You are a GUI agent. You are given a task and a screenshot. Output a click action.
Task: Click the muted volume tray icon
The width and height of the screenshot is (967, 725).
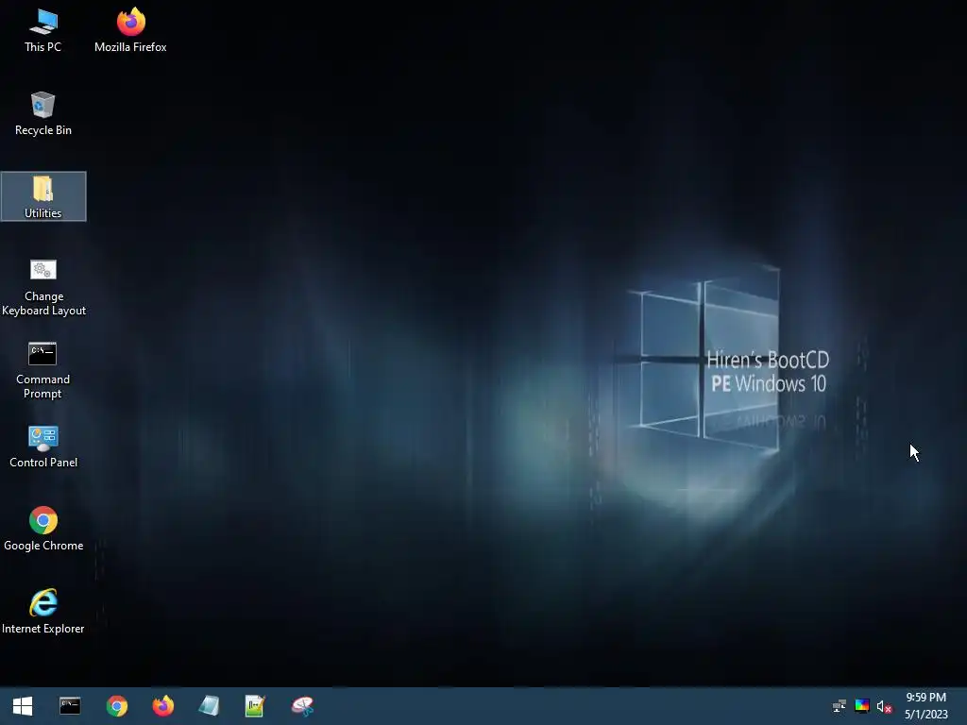884,706
